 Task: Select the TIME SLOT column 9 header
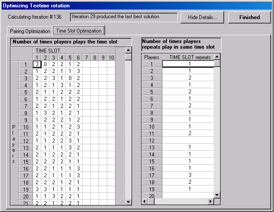click(x=103, y=57)
